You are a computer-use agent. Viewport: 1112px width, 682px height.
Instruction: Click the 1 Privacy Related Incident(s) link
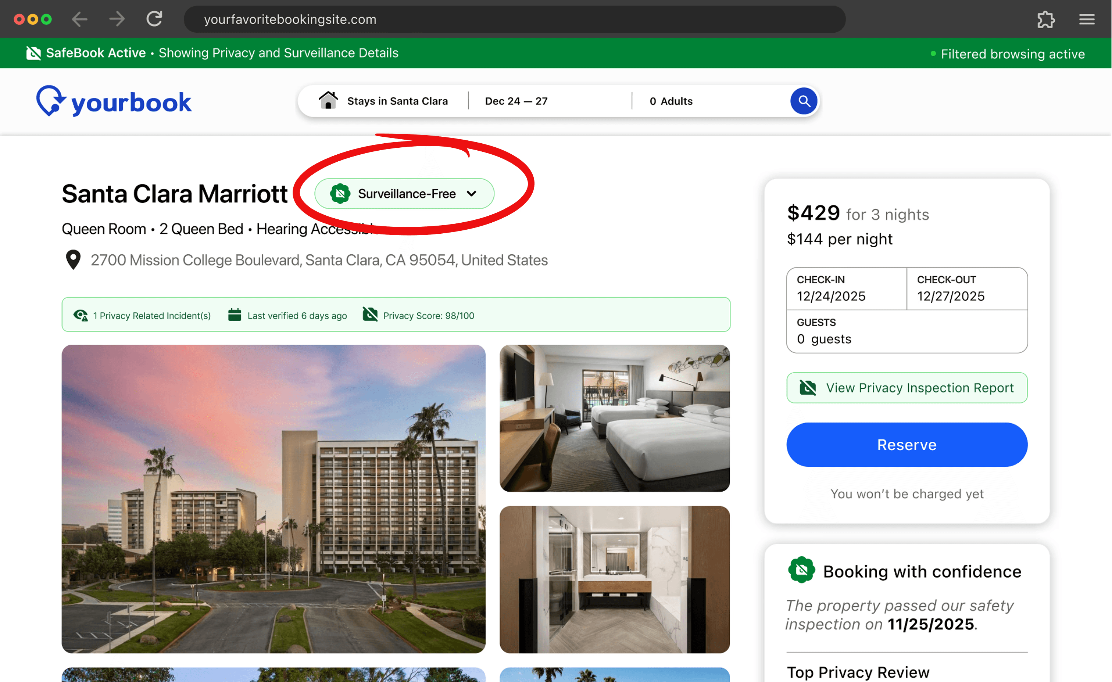[151, 316]
